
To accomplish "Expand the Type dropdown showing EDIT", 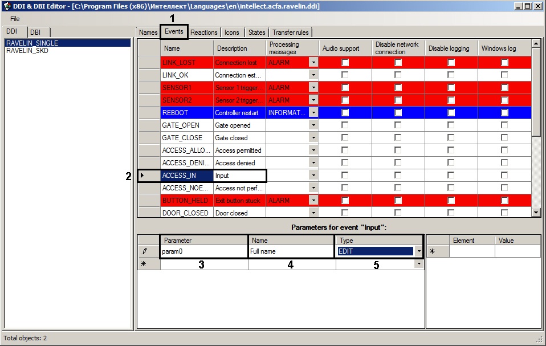I will [419, 251].
